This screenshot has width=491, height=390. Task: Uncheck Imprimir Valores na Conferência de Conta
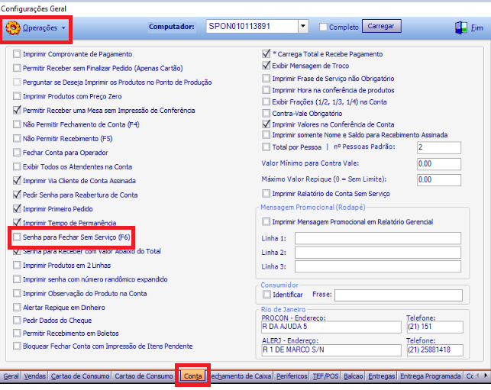pos(266,124)
